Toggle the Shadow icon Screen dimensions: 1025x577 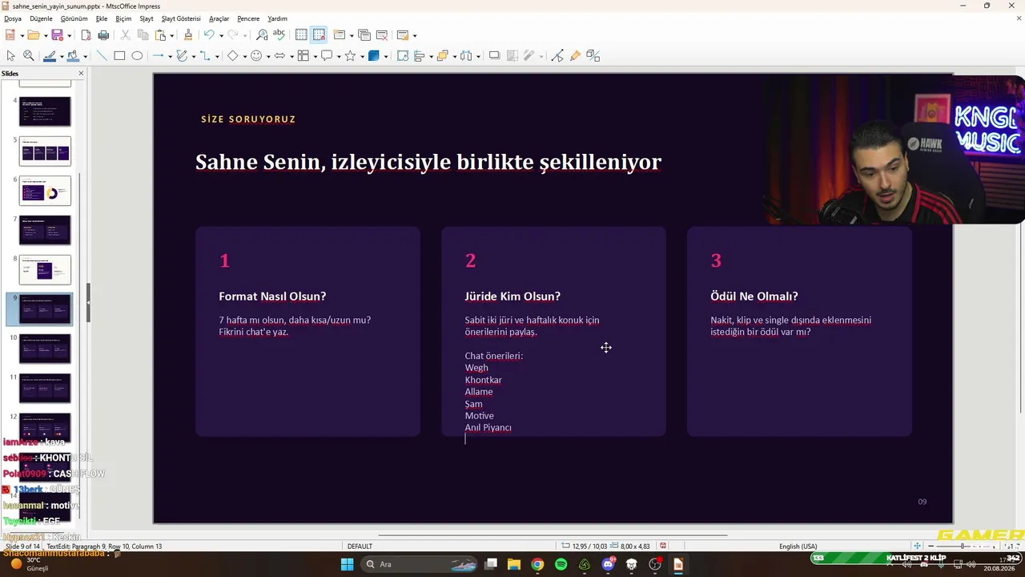click(494, 56)
